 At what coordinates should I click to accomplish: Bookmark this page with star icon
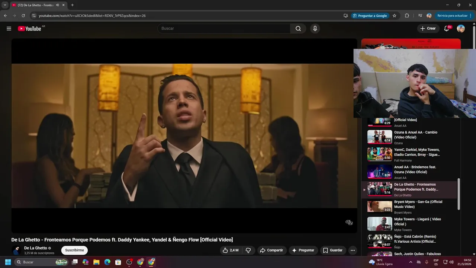click(395, 16)
